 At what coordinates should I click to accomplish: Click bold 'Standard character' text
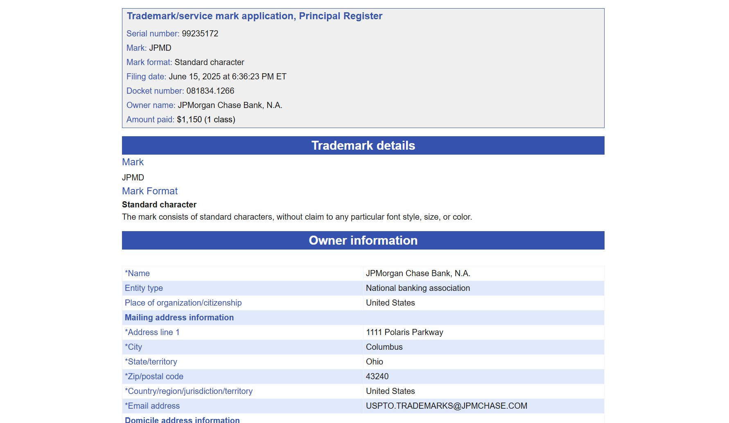159,205
